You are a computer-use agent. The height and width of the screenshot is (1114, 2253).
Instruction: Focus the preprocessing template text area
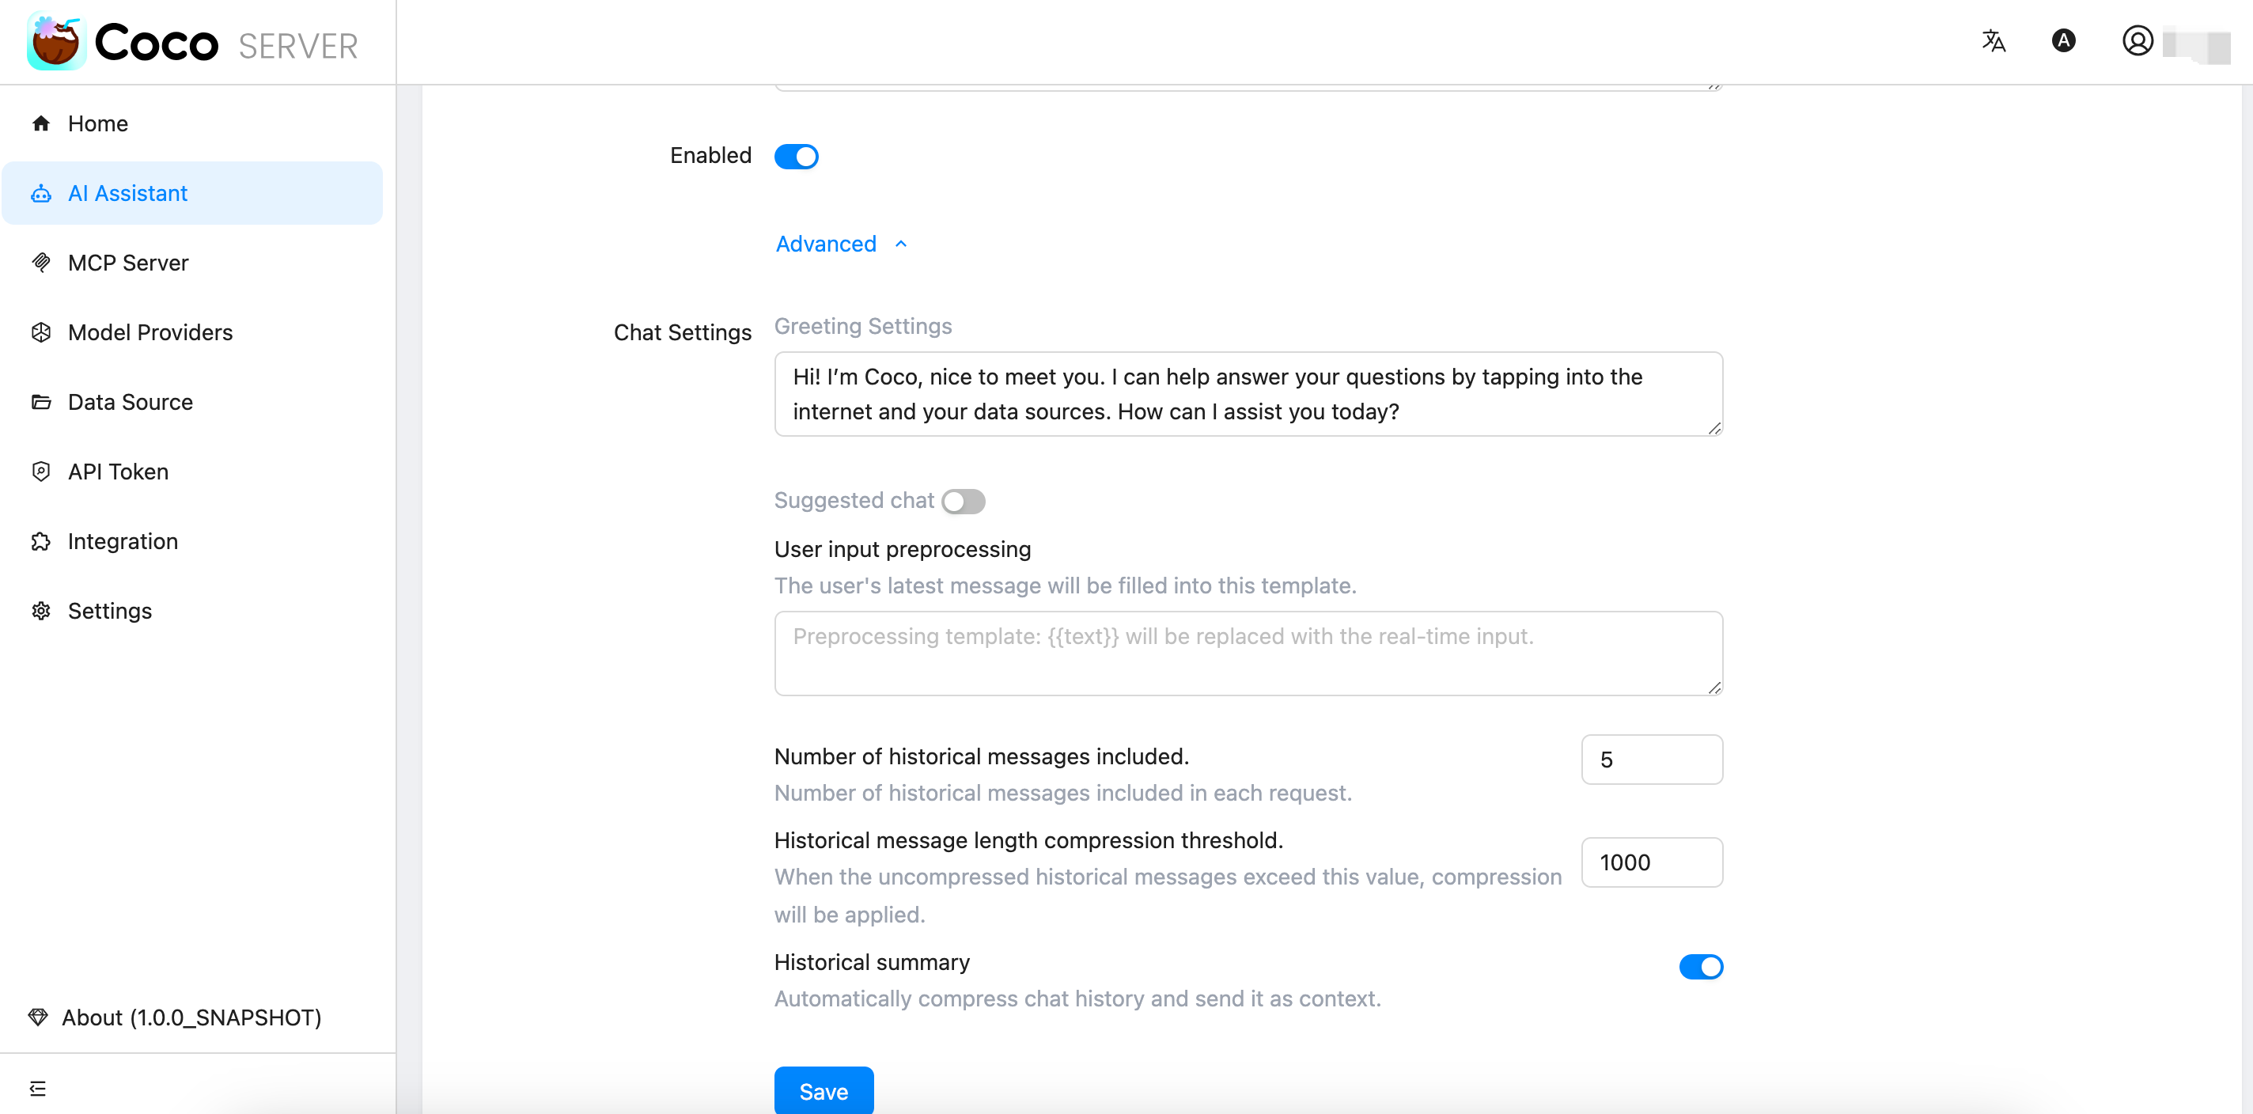click(1248, 654)
